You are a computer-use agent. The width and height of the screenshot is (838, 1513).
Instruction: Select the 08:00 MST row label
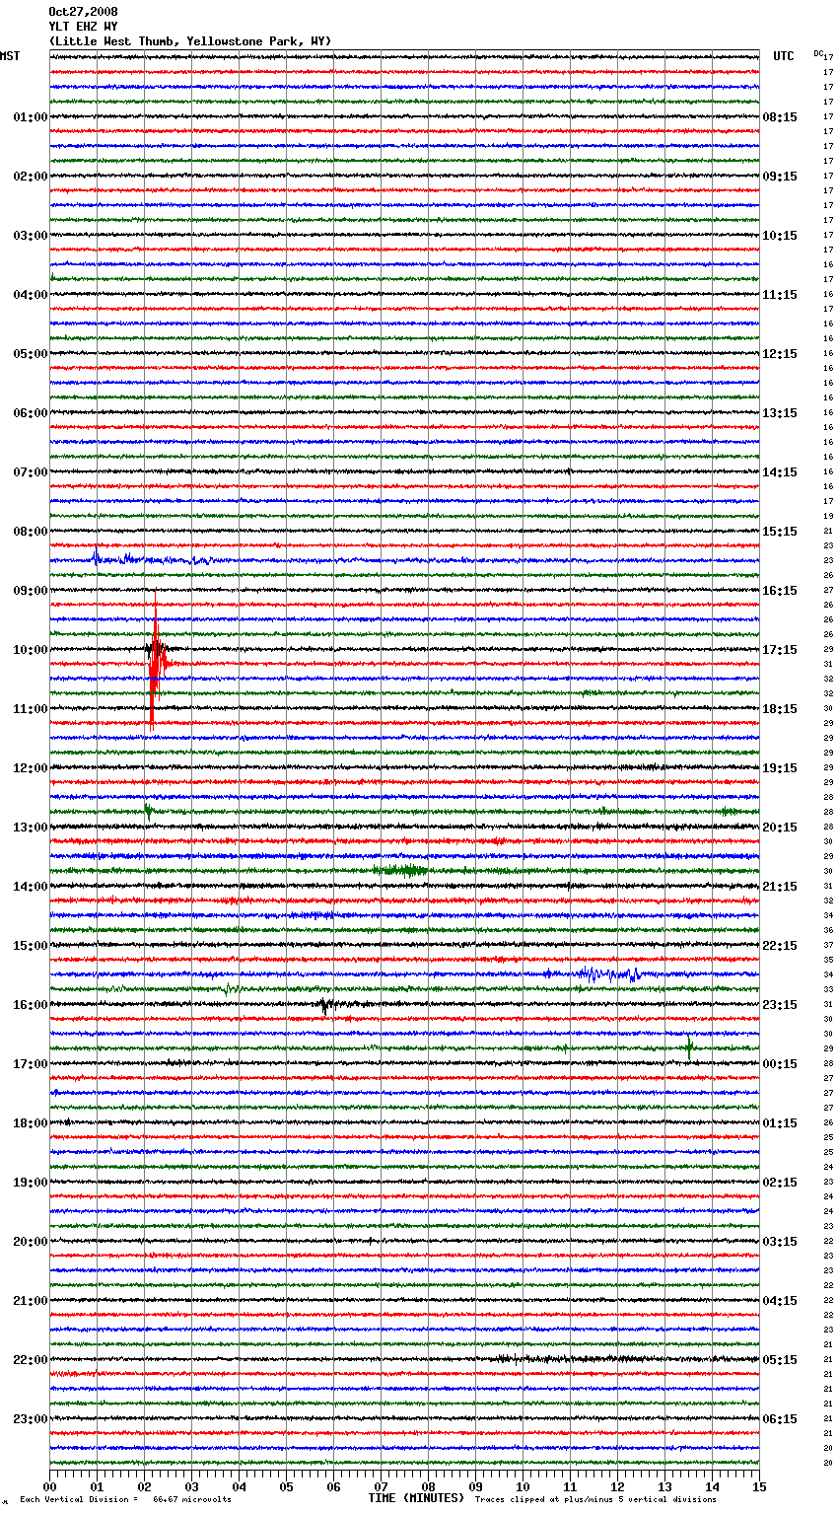click(x=31, y=532)
